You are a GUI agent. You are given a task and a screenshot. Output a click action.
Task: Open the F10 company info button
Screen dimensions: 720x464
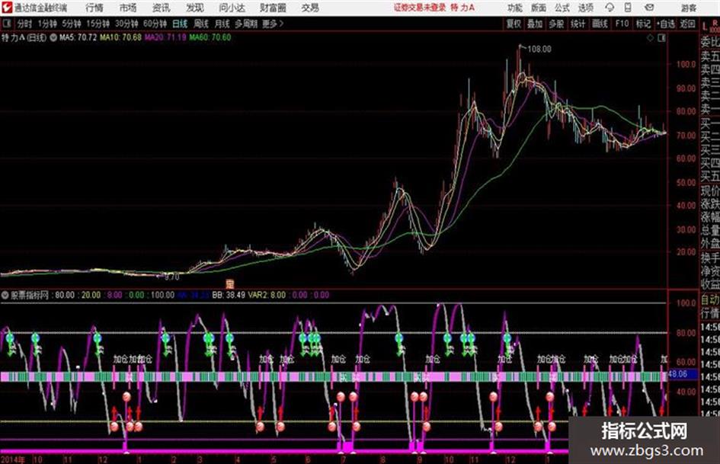tap(622, 24)
